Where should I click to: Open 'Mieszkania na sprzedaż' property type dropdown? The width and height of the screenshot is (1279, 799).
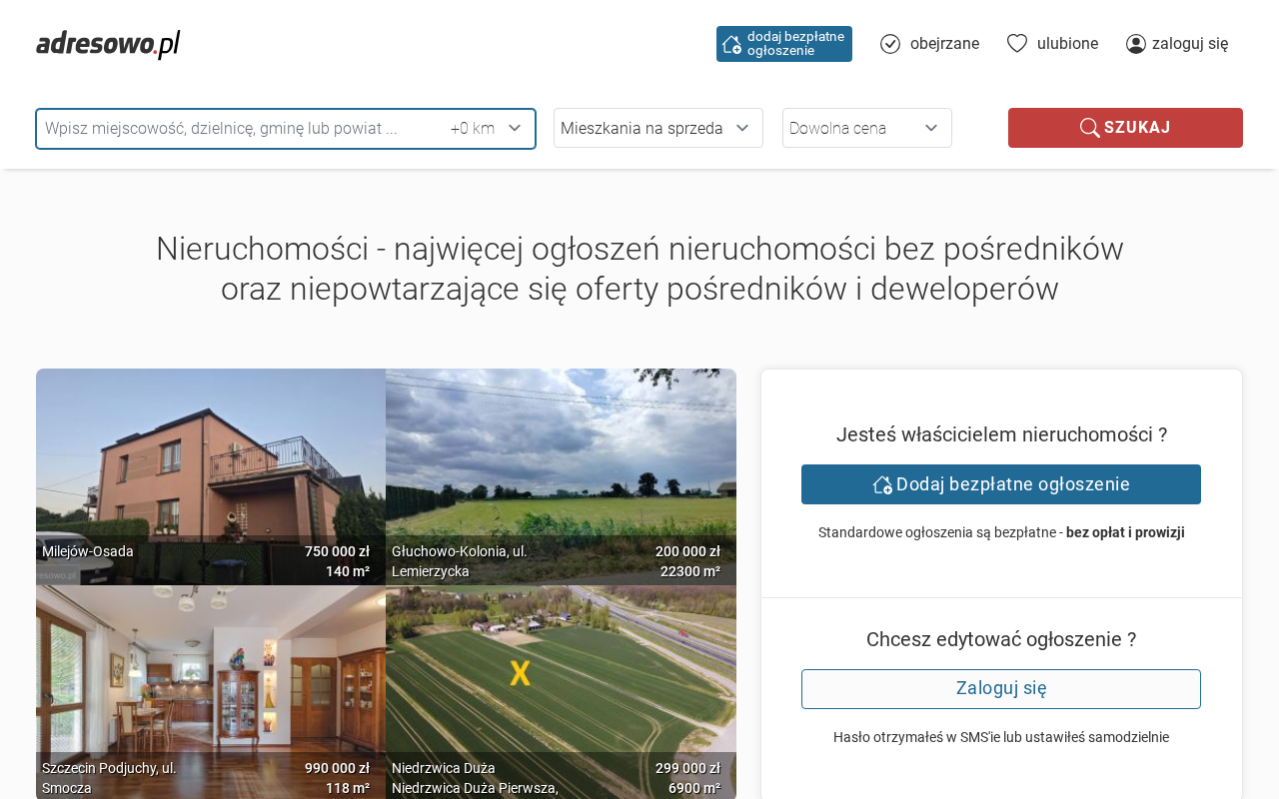pos(657,128)
